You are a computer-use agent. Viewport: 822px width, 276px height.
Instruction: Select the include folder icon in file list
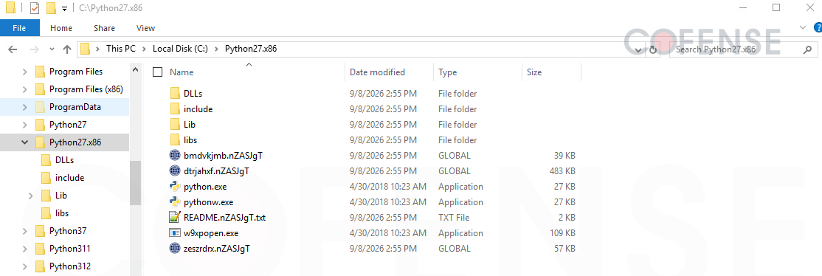tap(175, 109)
